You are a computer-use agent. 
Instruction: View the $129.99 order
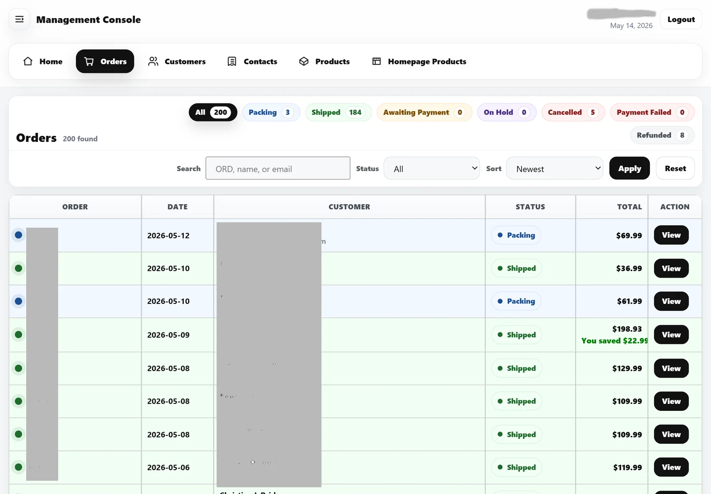[x=671, y=368]
